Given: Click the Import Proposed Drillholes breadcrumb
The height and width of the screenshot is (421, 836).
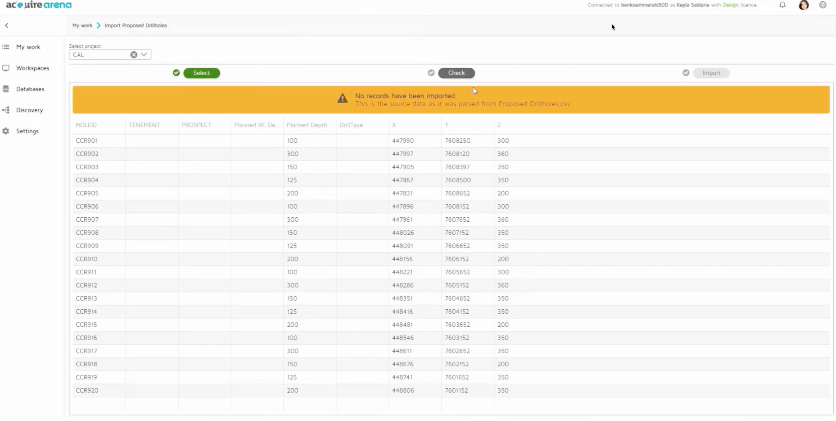Looking at the screenshot, I should pos(136,25).
